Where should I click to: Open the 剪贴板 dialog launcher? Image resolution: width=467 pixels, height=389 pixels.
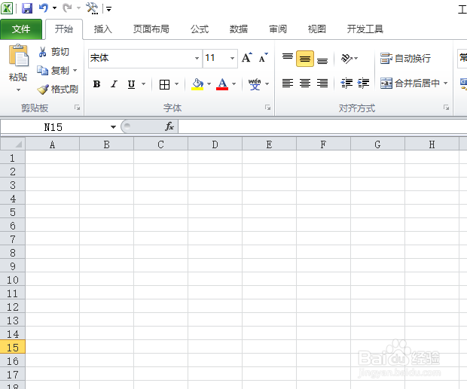[x=77, y=108]
